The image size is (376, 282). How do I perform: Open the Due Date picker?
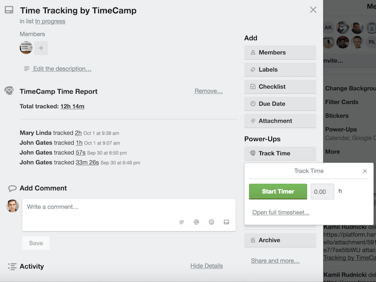coord(280,103)
